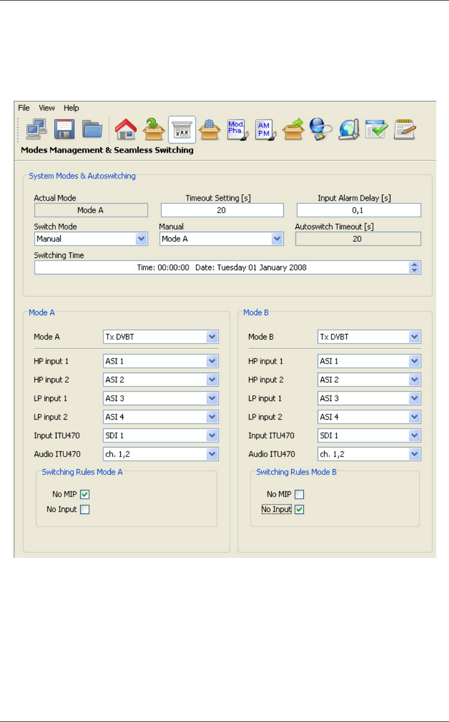
Task: Click the Switching Rules Mode A label
Action: click(x=82, y=472)
